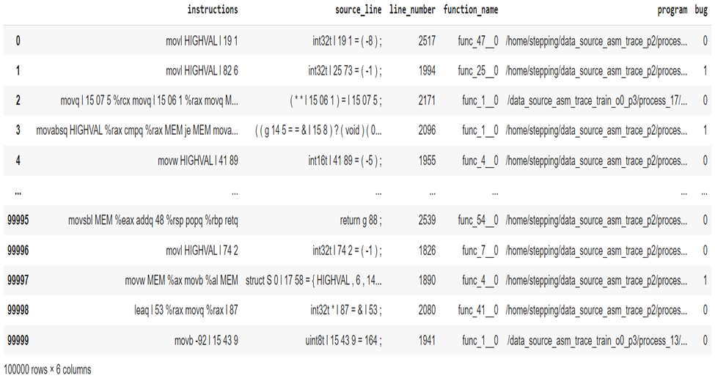Click the function_name column header
The width and height of the screenshot is (715, 381).
[x=471, y=10]
